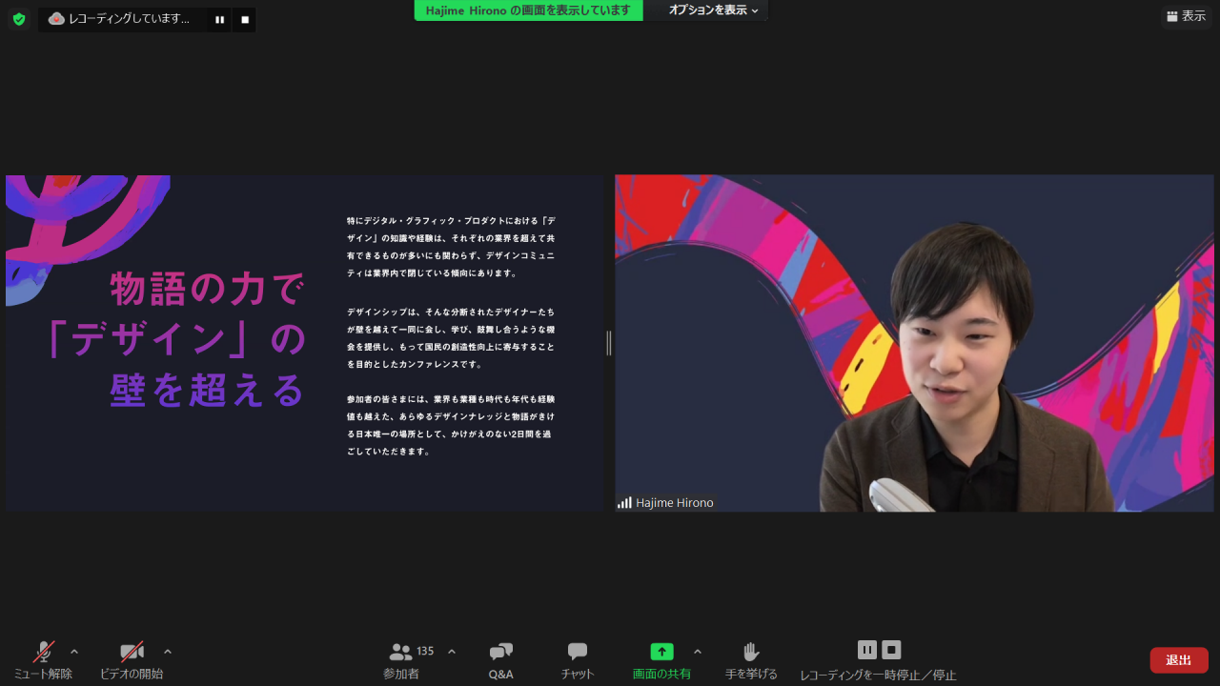The height and width of the screenshot is (686, 1220).
Task: Click the レコーディングを一時停止/停止 label
Action: pos(878,675)
